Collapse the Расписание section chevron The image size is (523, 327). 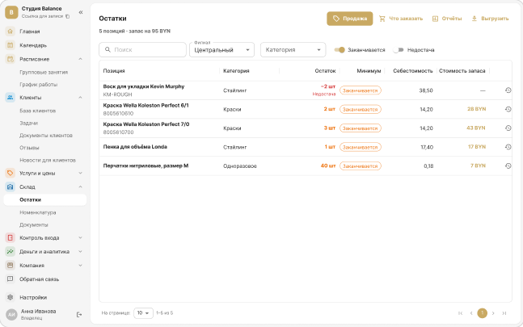(80, 59)
